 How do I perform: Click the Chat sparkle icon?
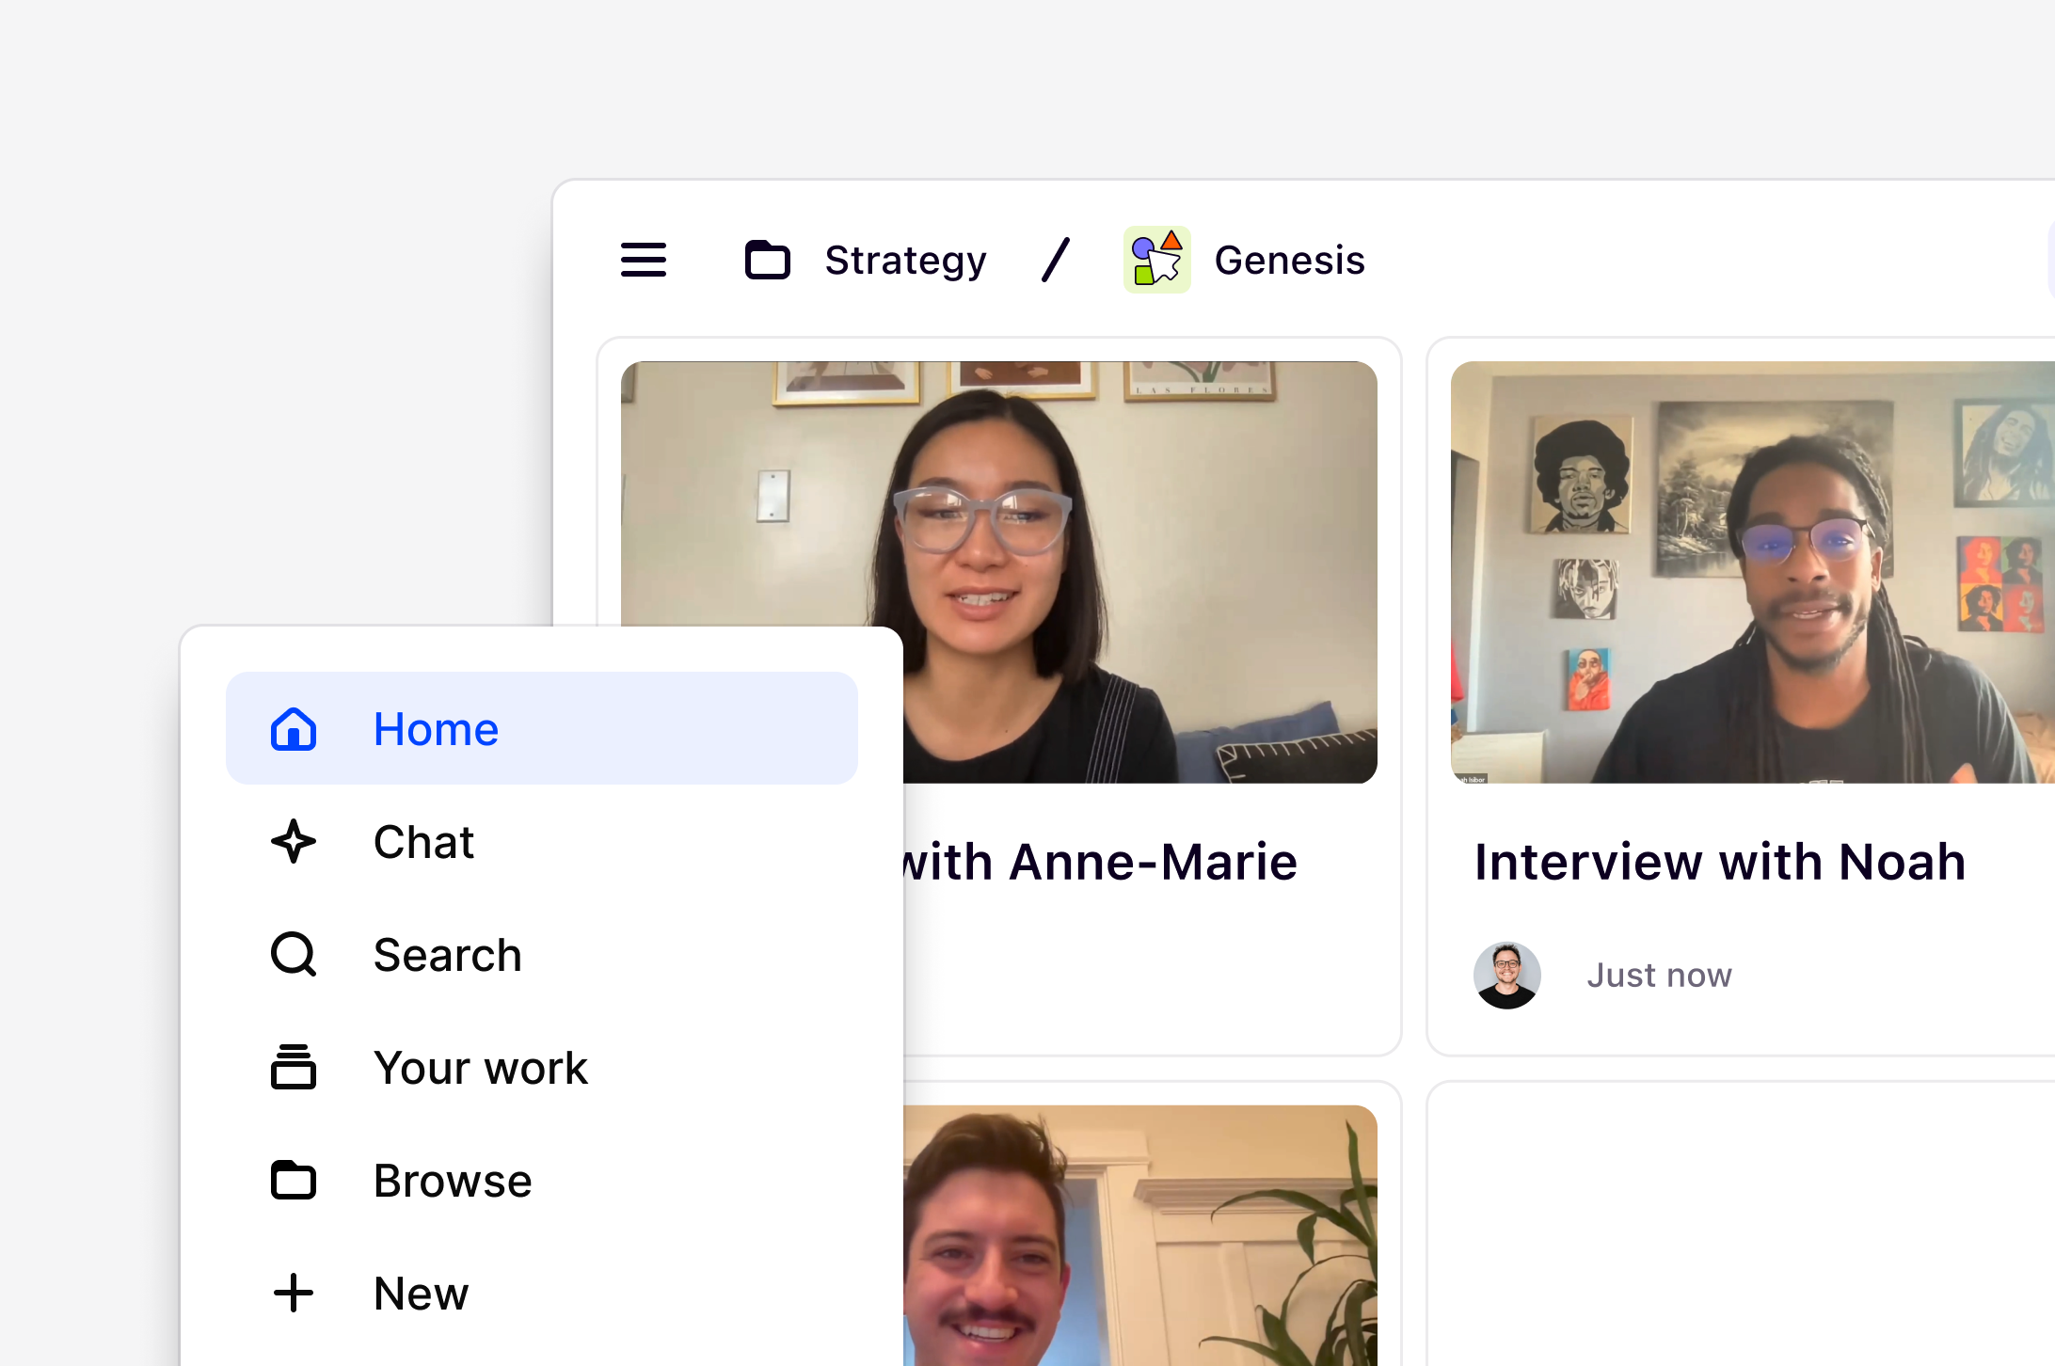tap(294, 841)
